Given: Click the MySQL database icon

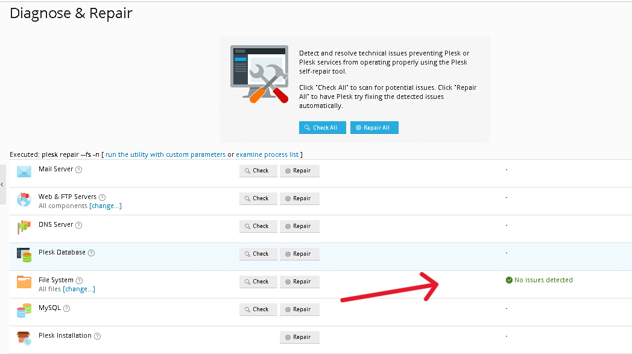Looking at the screenshot, I should (24, 311).
